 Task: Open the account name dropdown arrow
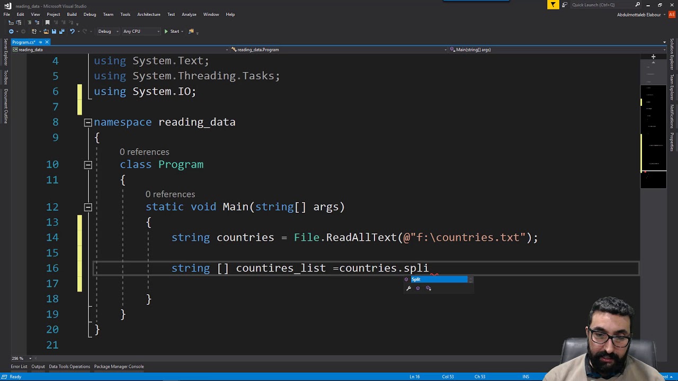[665, 14]
